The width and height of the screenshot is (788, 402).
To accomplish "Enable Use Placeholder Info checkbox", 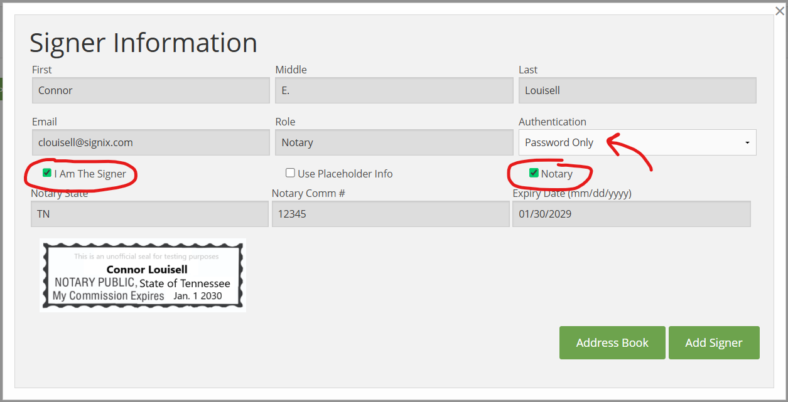I will pos(290,173).
